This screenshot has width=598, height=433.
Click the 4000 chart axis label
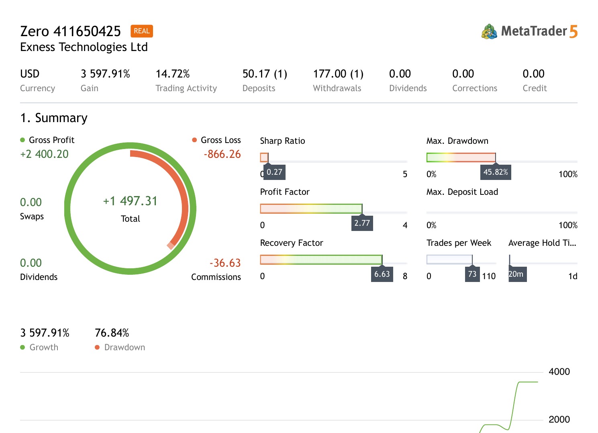point(559,372)
